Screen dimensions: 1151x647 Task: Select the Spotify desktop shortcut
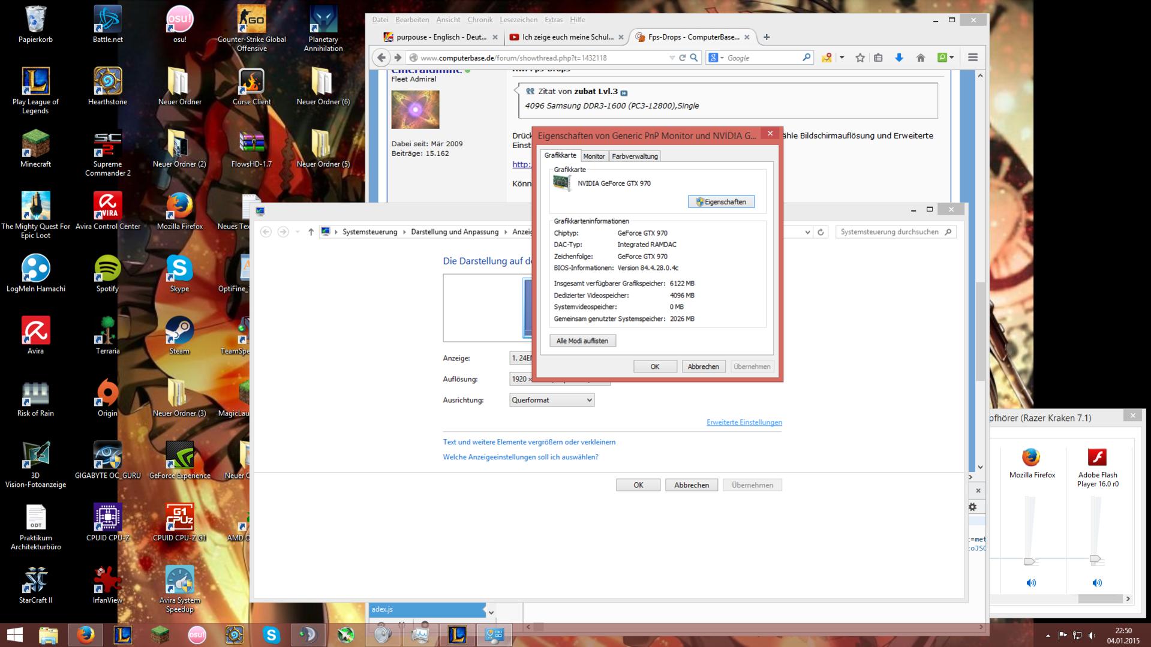coord(107,273)
